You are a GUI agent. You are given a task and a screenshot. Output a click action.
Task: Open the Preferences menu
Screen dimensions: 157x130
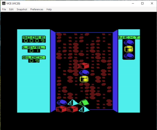(x=37, y=9)
